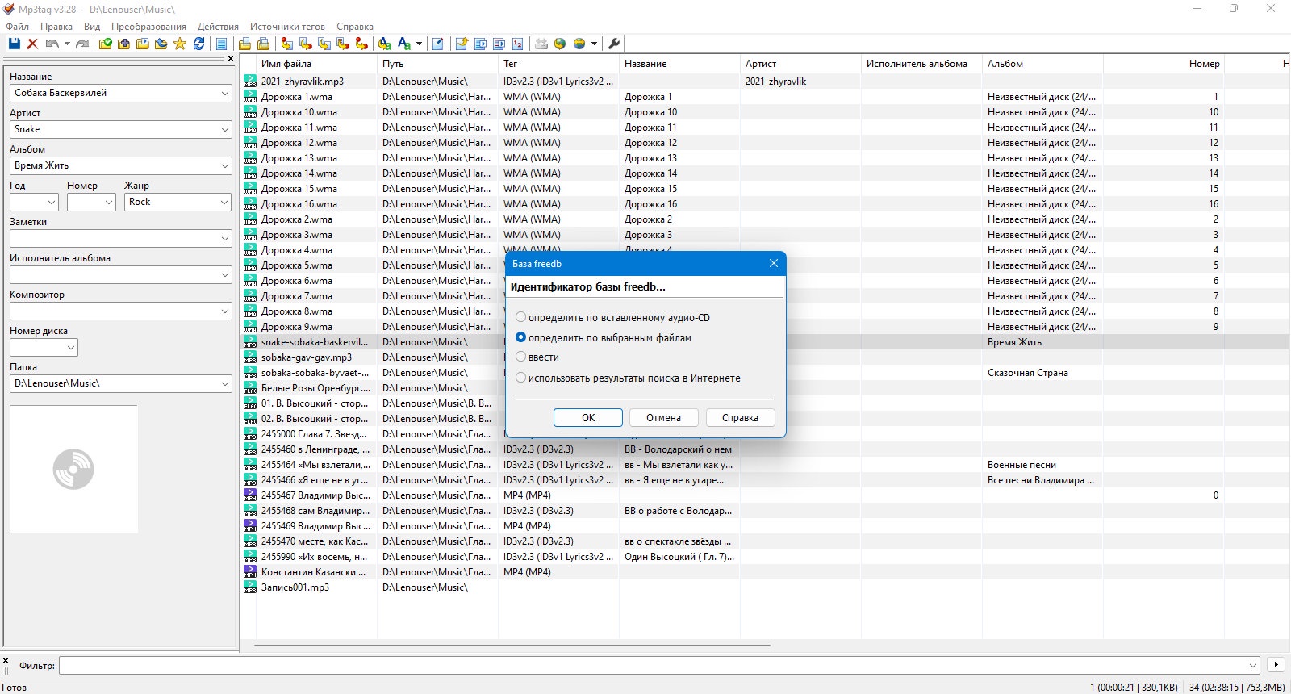1291x694 pixels.
Task: Click the first yellow printer-like toolbar icon
Action: [x=244, y=44]
